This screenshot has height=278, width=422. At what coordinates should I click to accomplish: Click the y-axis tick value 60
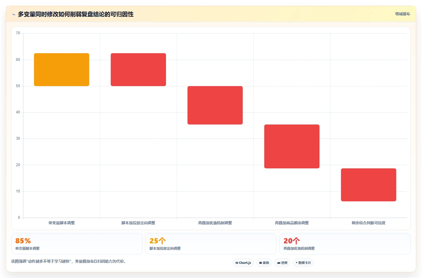[x=18, y=60]
